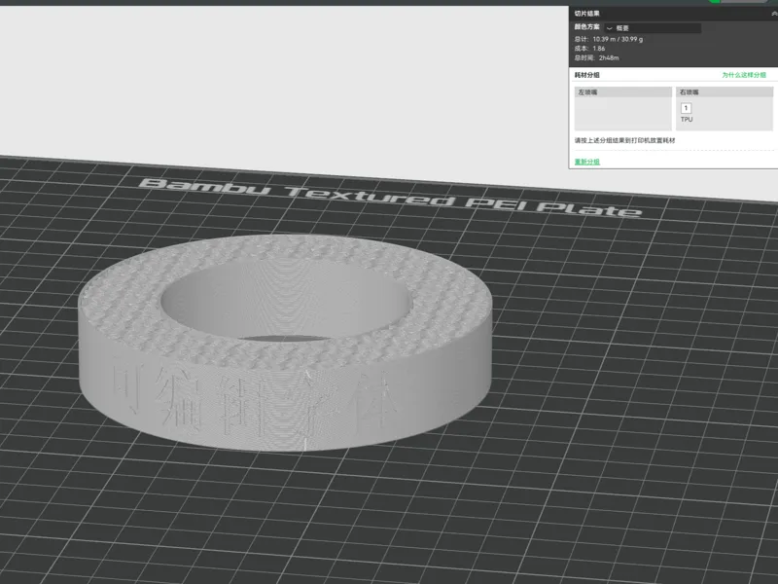Image resolution: width=778 pixels, height=584 pixels.
Task: Click the gray button at top right edge
Action: click(744, 2)
